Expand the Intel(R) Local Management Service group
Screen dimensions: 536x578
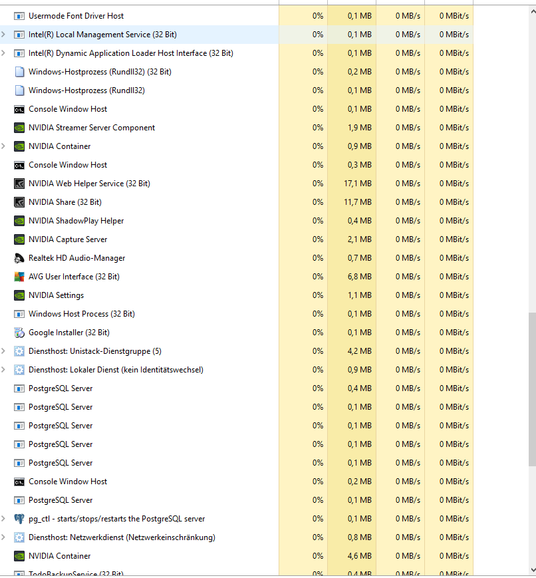[x=3, y=35]
